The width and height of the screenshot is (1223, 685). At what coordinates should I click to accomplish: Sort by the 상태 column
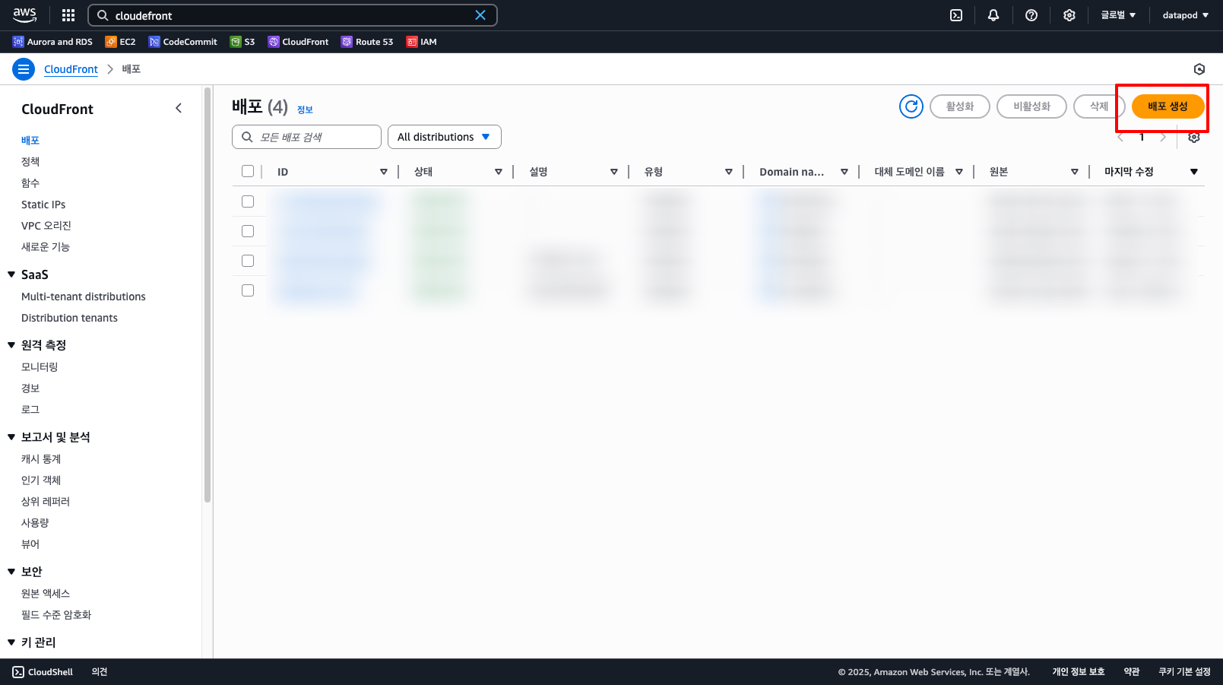point(499,172)
